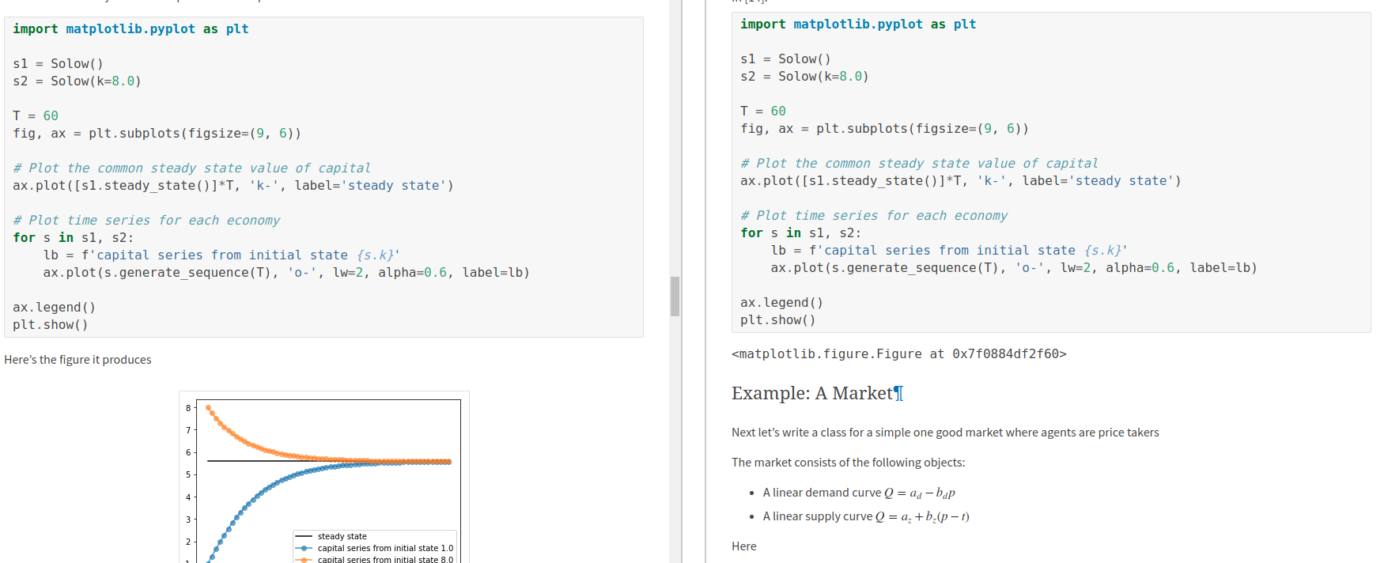
Task: Click the Solow capital series figure in left pane
Action: point(324,478)
